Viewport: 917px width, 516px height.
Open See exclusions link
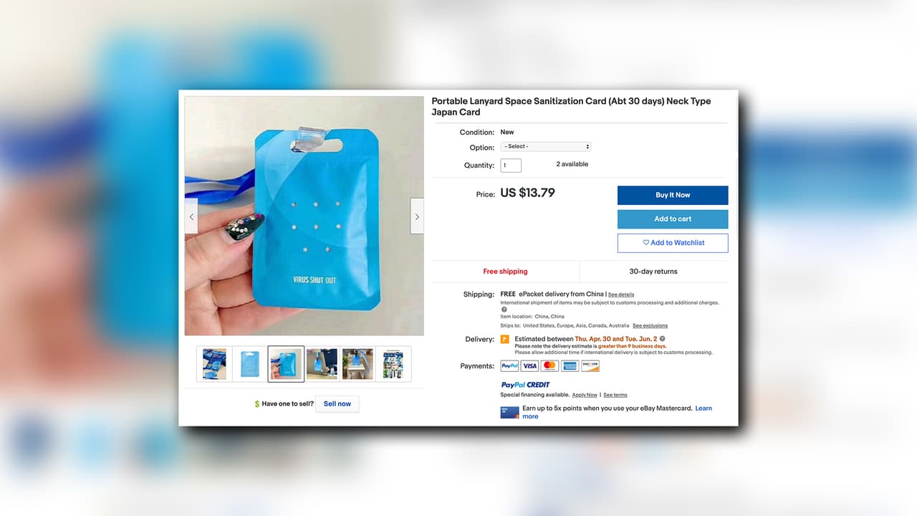coord(650,325)
